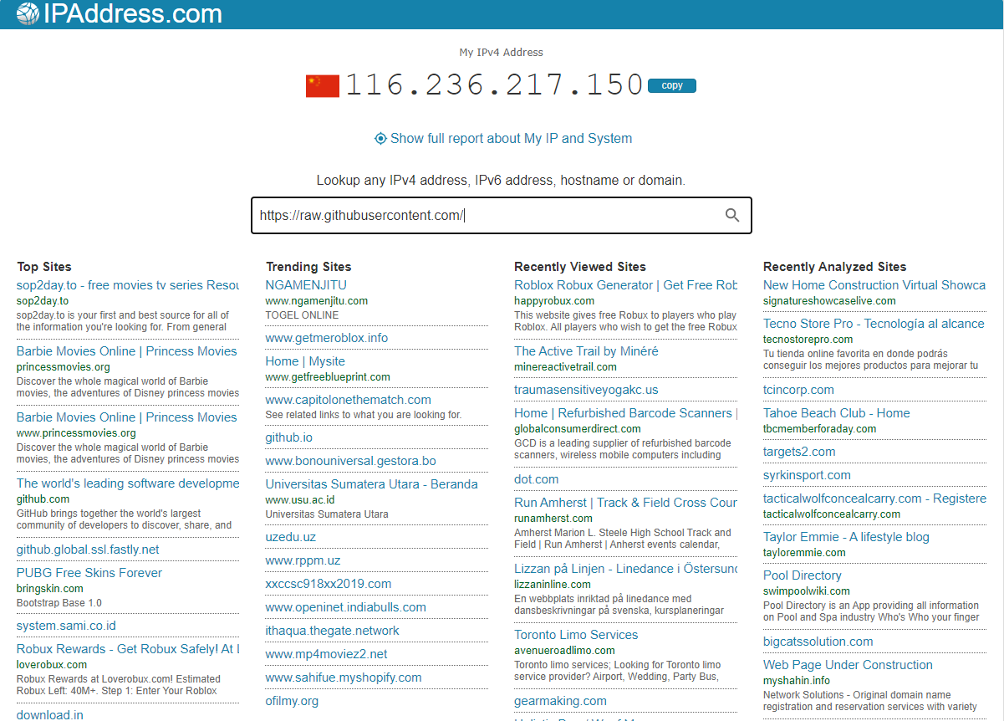Open Pool Directory link
This screenshot has height=721, width=1004.
point(802,575)
